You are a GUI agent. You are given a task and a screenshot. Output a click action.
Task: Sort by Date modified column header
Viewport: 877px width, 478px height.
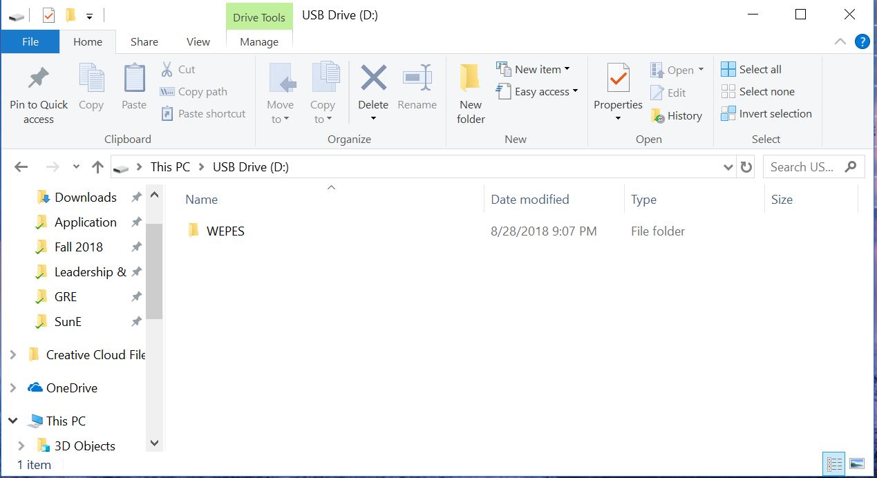click(529, 200)
